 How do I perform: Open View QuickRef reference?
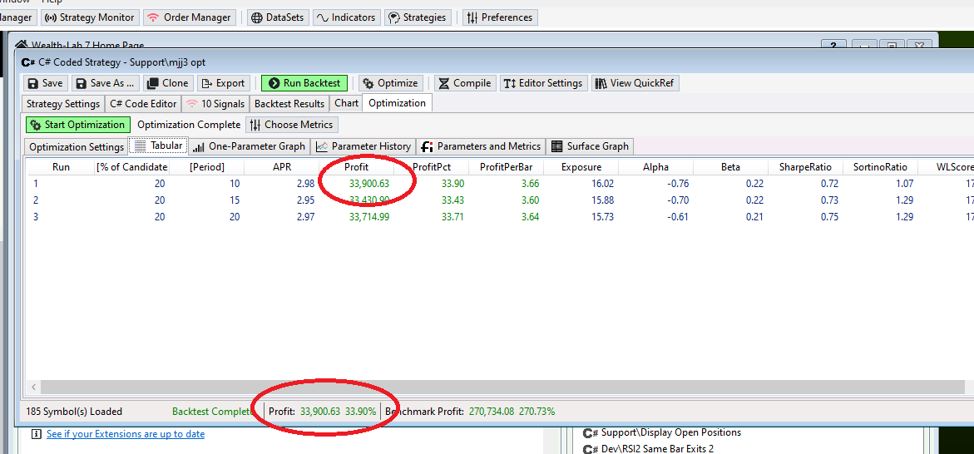pos(636,83)
